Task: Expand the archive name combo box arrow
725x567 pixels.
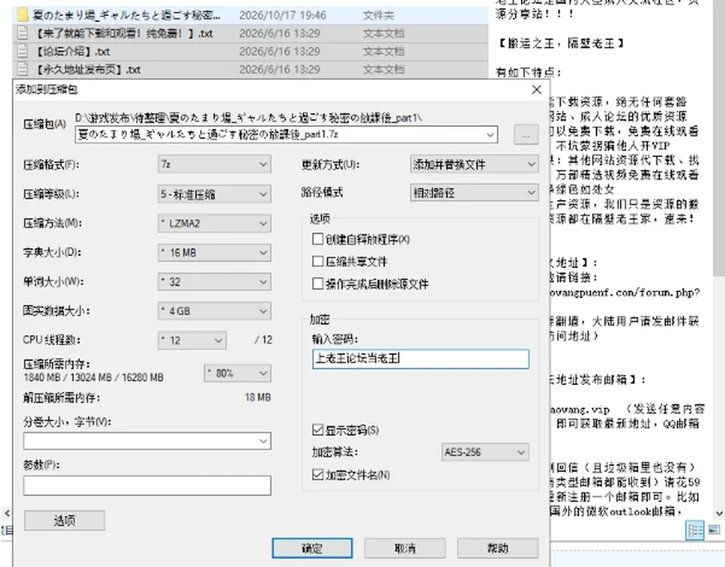Action: click(x=490, y=135)
